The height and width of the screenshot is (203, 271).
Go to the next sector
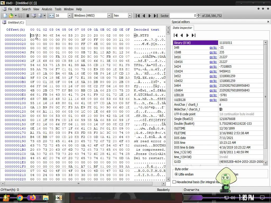point(150,16)
